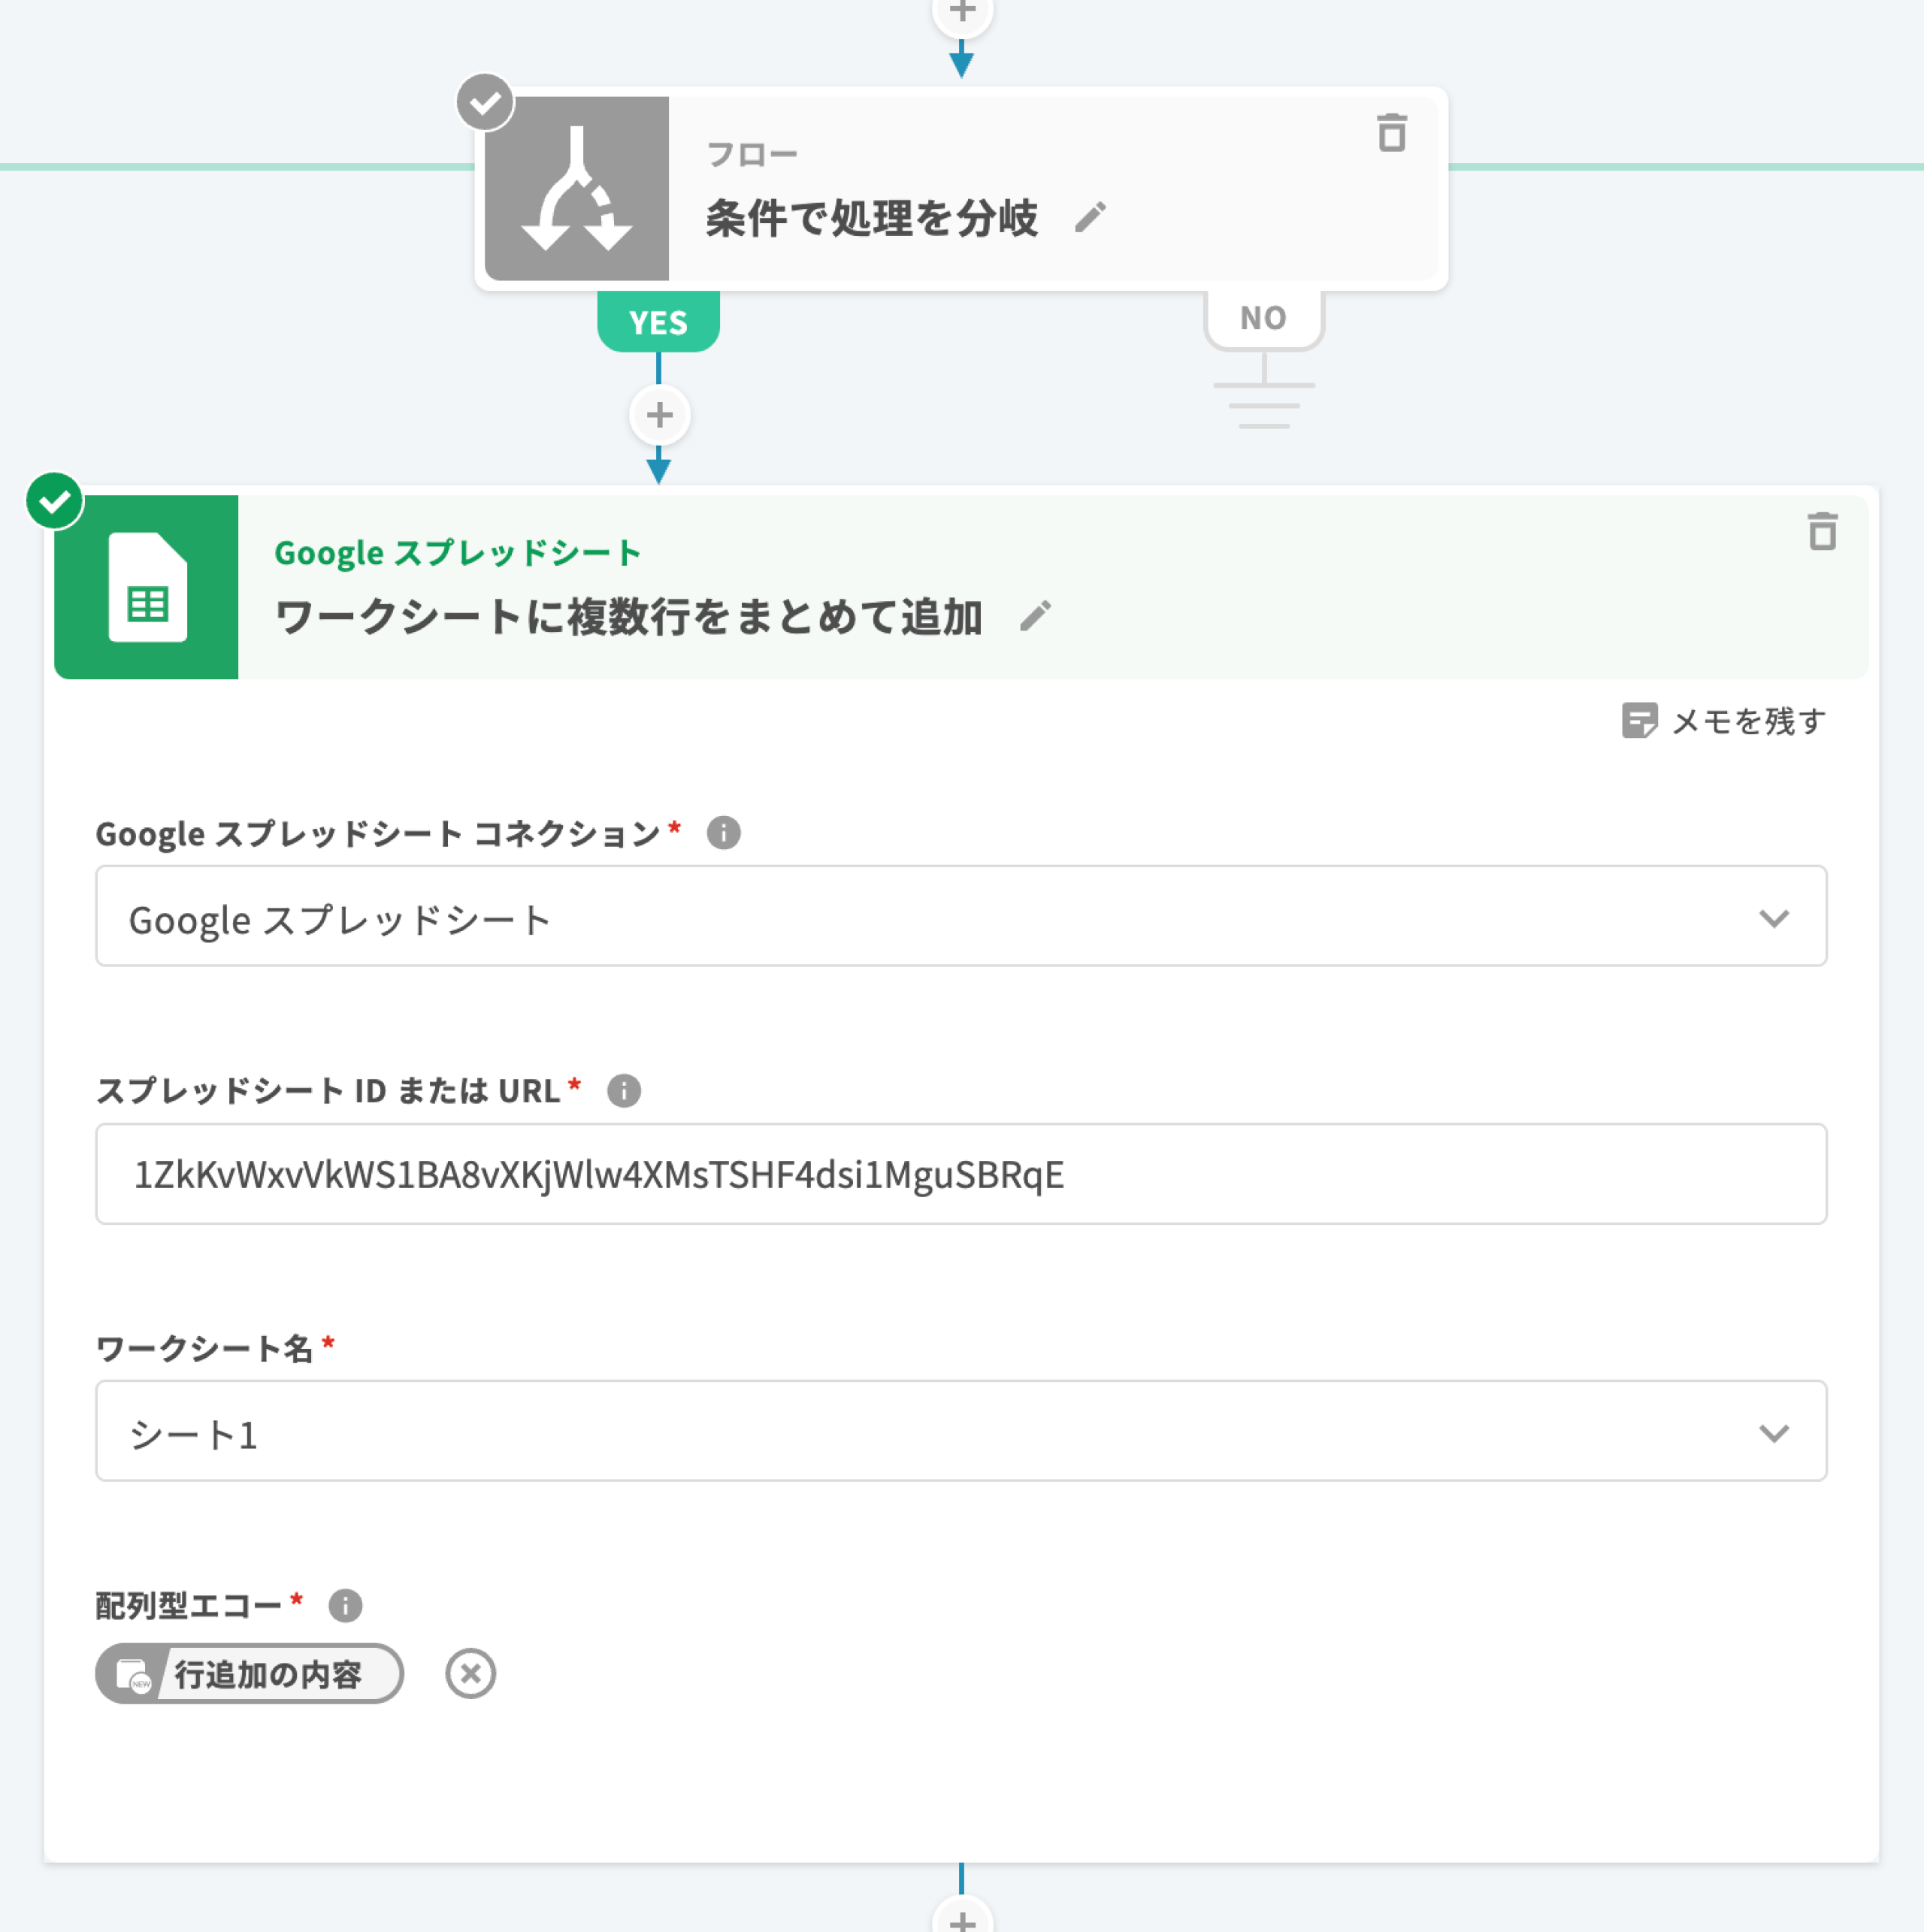This screenshot has height=1932, width=1924.
Task: Expand the ワークシート名 dropdown showing シート1
Action: [x=960, y=1431]
